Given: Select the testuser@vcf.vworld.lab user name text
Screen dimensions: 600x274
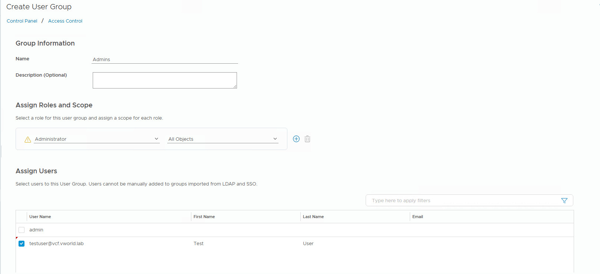Looking at the screenshot, I should click(x=56, y=244).
